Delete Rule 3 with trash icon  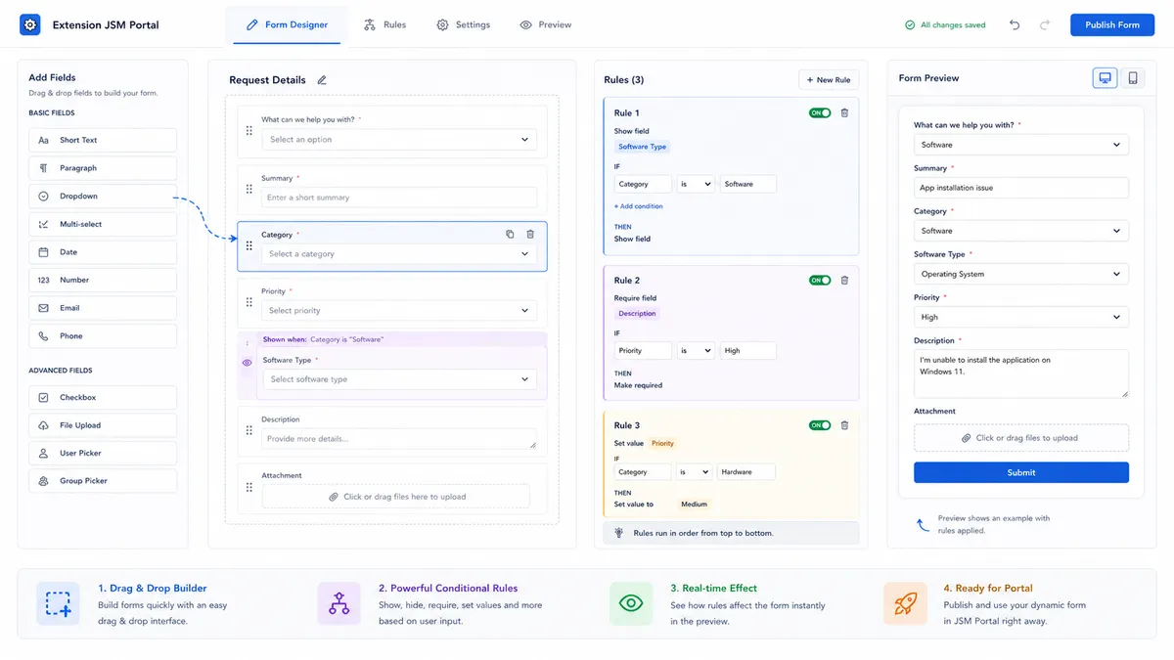click(845, 425)
